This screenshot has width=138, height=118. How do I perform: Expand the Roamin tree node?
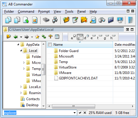point(21,93)
